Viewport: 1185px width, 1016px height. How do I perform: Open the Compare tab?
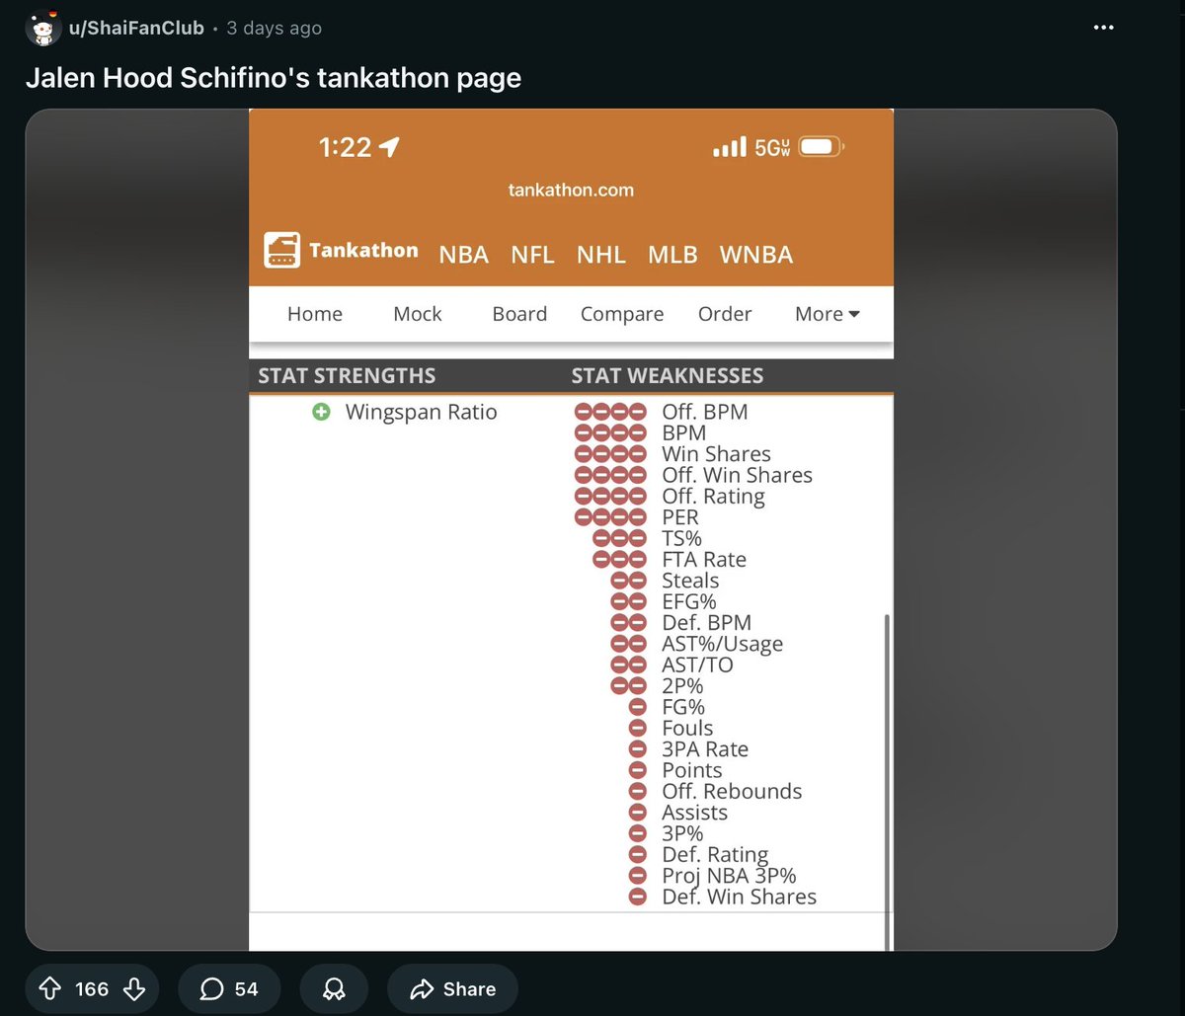[x=622, y=314]
